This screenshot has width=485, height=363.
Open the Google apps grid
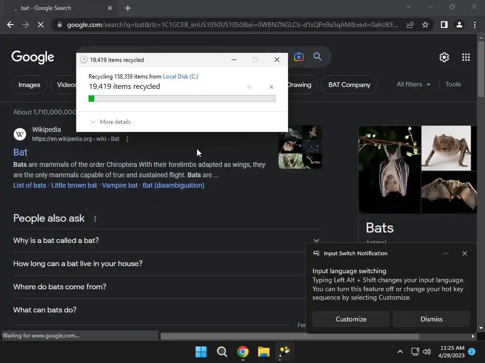click(466, 57)
